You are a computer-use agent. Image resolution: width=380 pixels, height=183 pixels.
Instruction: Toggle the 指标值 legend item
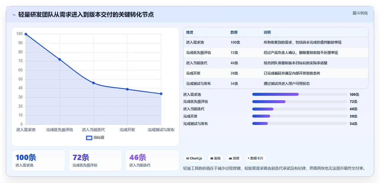95,138
